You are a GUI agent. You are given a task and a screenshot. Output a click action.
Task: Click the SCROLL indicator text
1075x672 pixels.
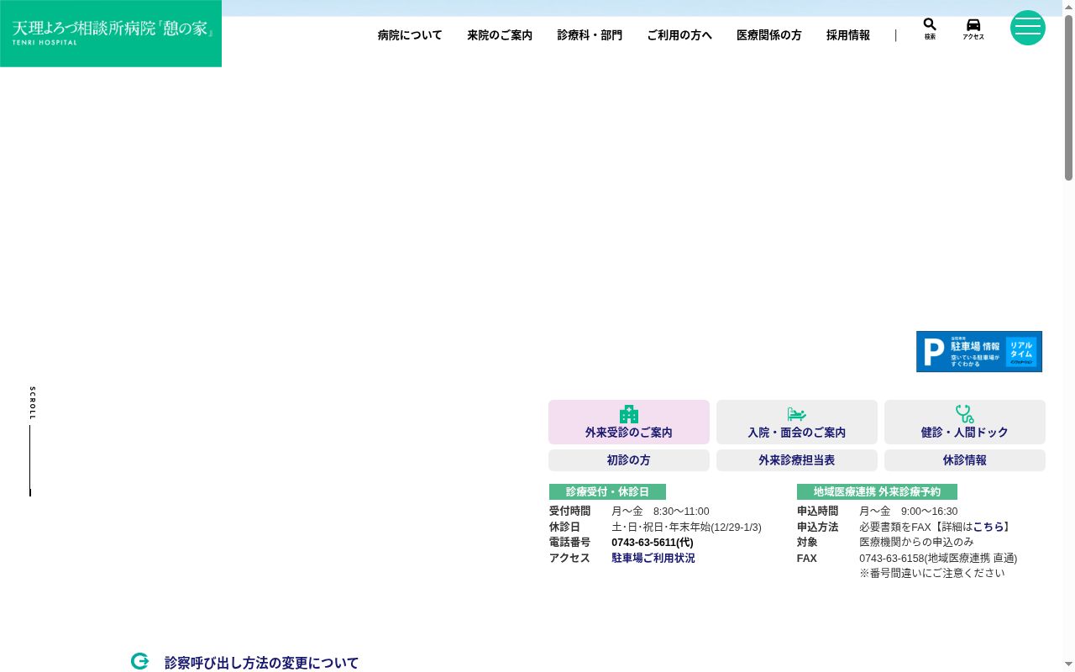[x=33, y=403]
